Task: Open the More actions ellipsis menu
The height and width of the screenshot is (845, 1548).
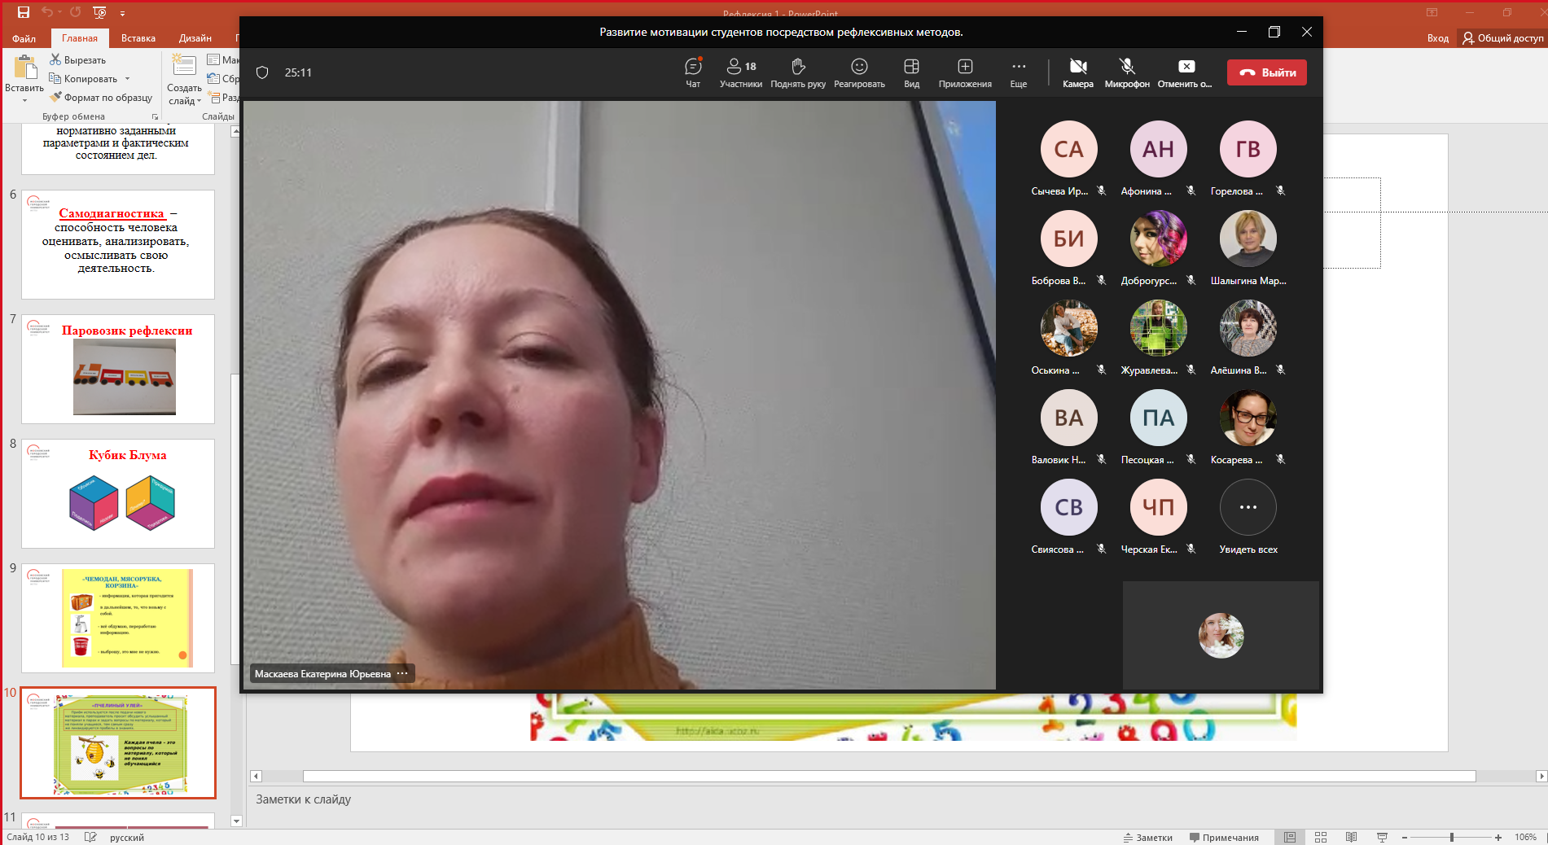Action: point(1018,72)
